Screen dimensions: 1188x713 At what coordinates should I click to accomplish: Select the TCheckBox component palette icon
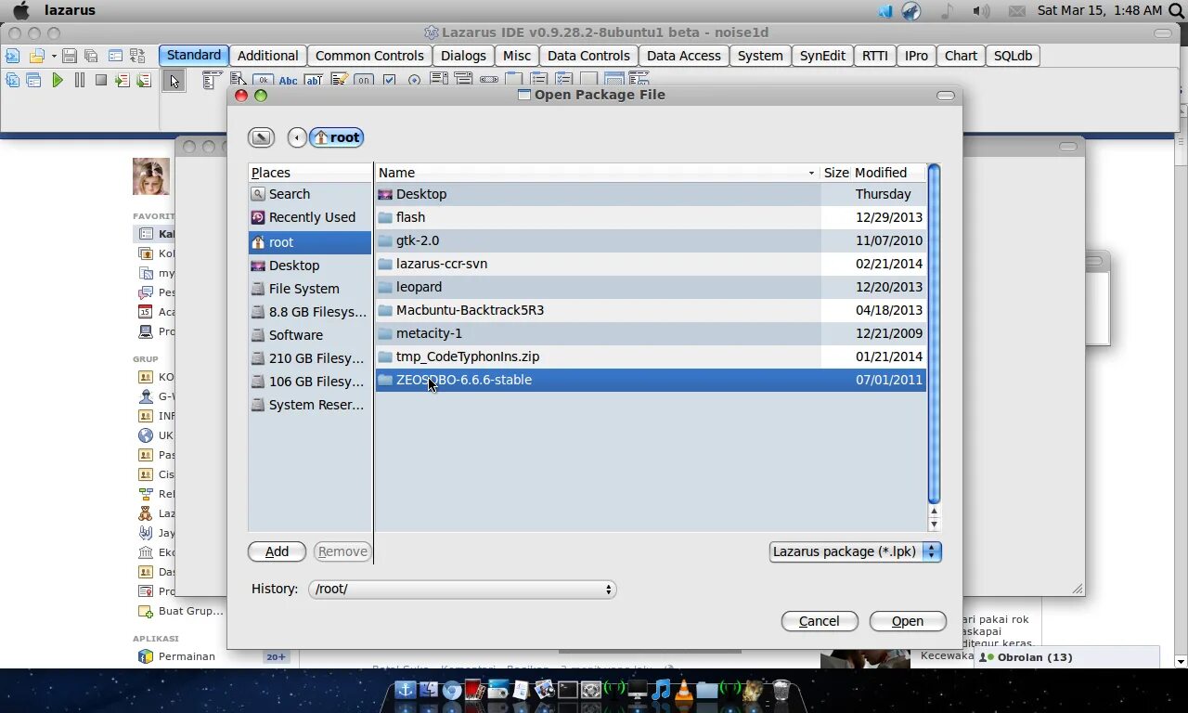389,81
